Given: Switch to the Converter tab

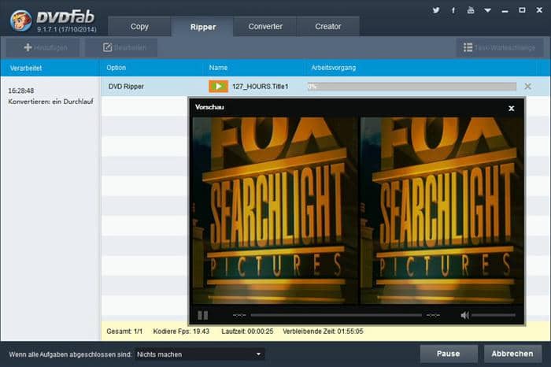Looking at the screenshot, I should point(265,26).
